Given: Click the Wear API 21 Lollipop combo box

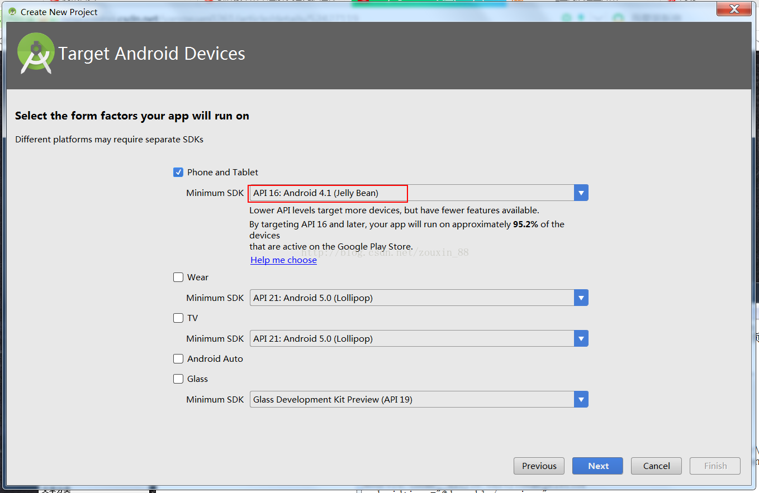Looking at the screenshot, I should tap(419, 298).
